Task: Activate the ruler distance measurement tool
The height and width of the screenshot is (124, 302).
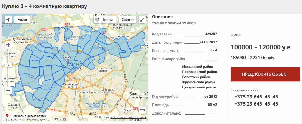Action: [x=142, y=110]
